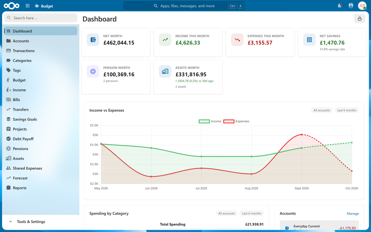The width and height of the screenshot is (371, 232).
Task: Open Pensions page
Action: (41, 148)
